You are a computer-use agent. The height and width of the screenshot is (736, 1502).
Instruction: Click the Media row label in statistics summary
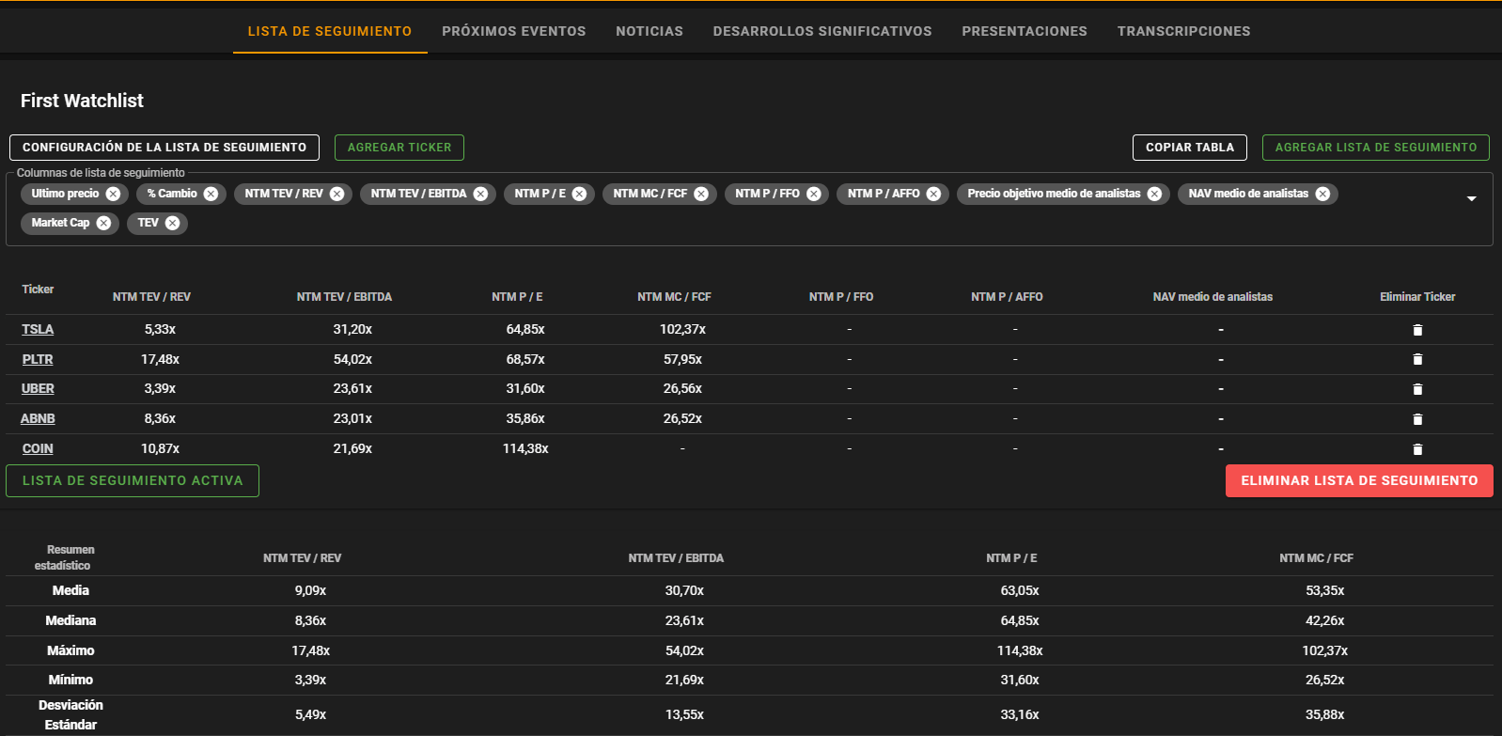click(x=70, y=590)
